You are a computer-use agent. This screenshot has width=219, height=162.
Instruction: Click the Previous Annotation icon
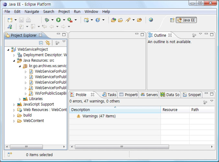click(33, 27)
